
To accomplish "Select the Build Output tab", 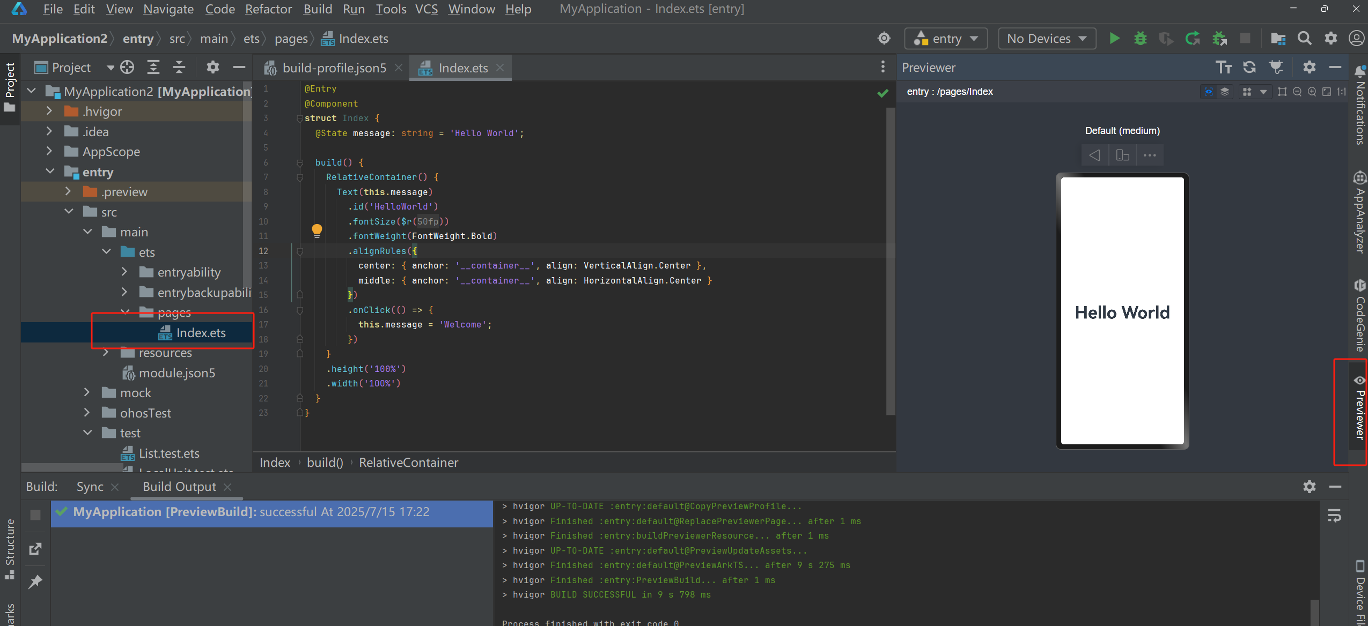I will click(179, 487).
